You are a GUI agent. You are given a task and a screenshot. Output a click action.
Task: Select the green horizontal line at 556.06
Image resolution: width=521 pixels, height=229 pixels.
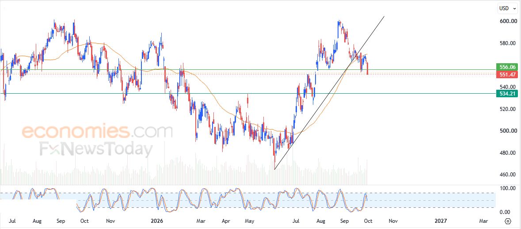[247, 70]
